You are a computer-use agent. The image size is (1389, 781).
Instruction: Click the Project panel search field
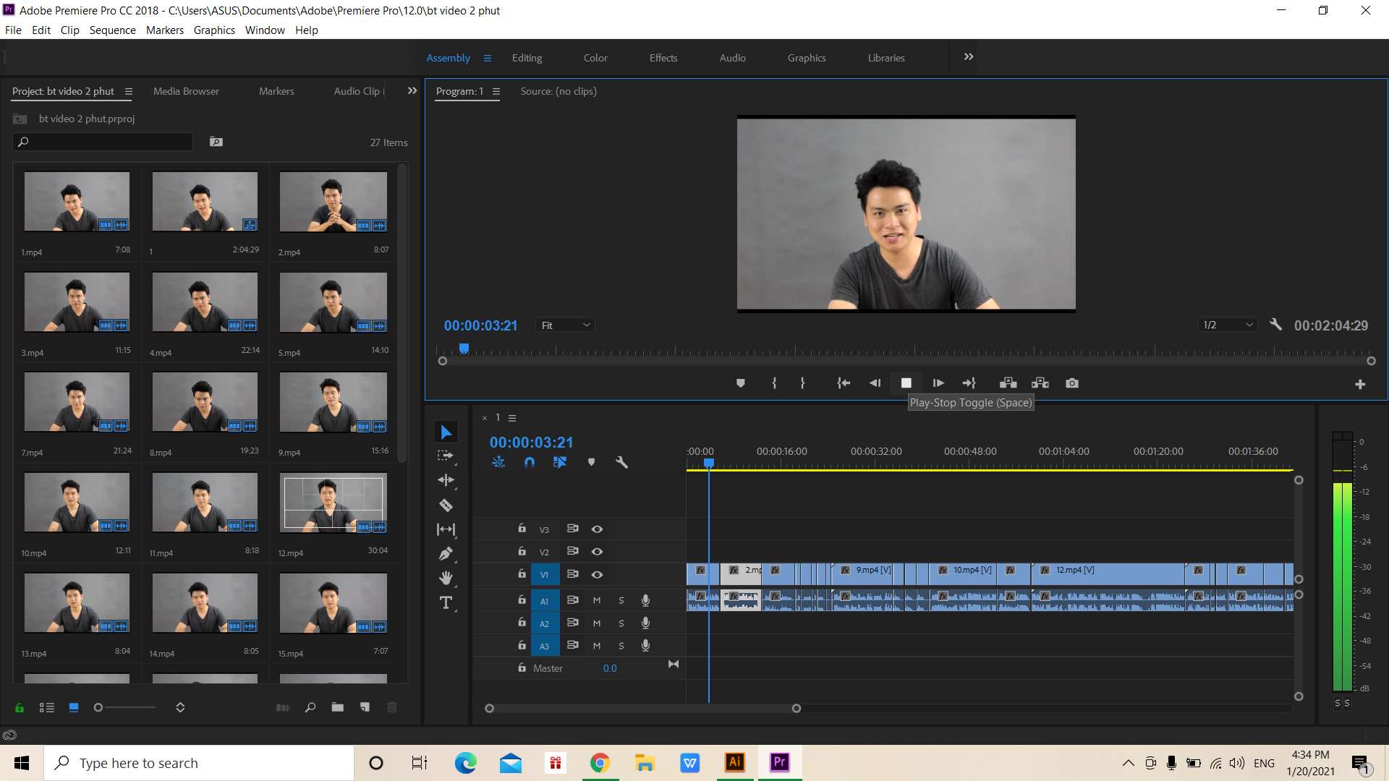tap(103, 142)
